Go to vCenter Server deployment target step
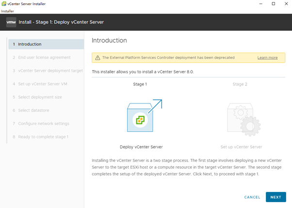292x208 pixels. click(48, 70)
